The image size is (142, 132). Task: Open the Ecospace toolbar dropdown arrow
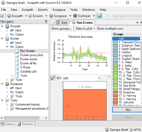pos(70,16)
